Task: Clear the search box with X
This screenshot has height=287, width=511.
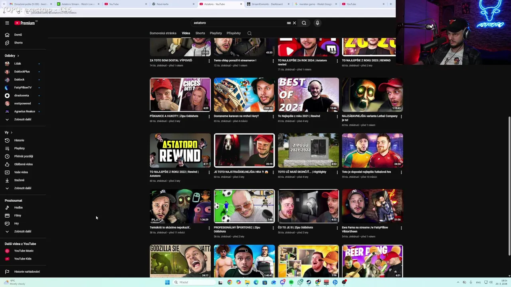Action: [x=294, y=23]
